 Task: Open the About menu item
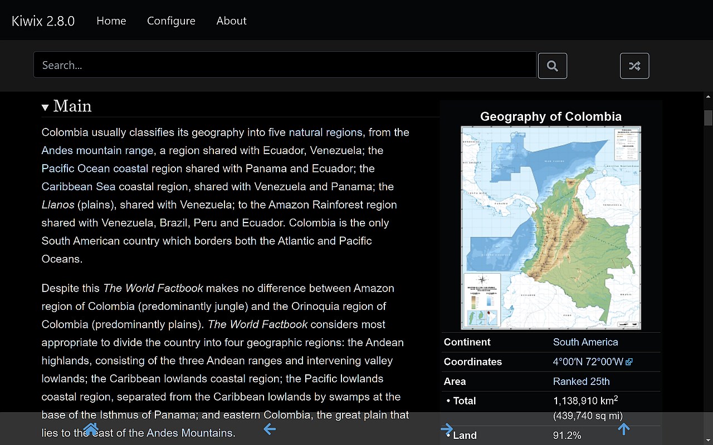point(231,21)
